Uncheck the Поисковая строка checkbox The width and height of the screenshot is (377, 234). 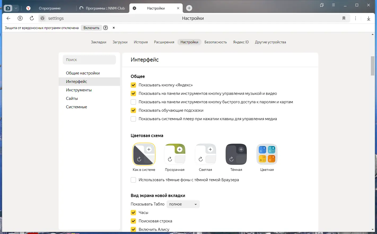tap(133, 221)
